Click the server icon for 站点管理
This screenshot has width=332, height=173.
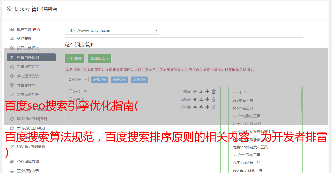click(12, 39)
